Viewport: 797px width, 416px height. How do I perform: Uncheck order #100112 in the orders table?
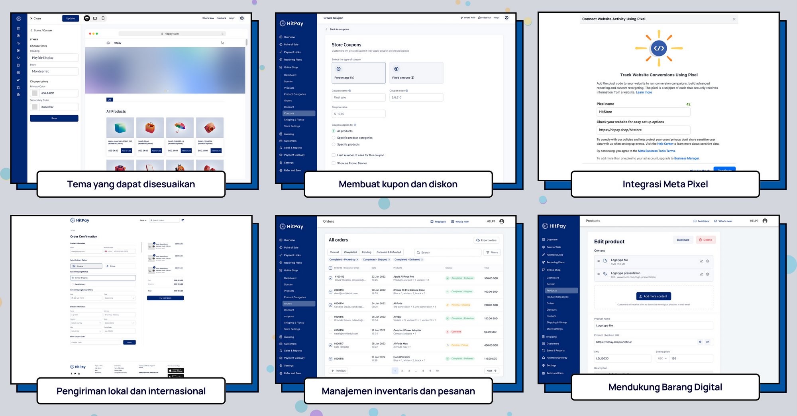330,278
